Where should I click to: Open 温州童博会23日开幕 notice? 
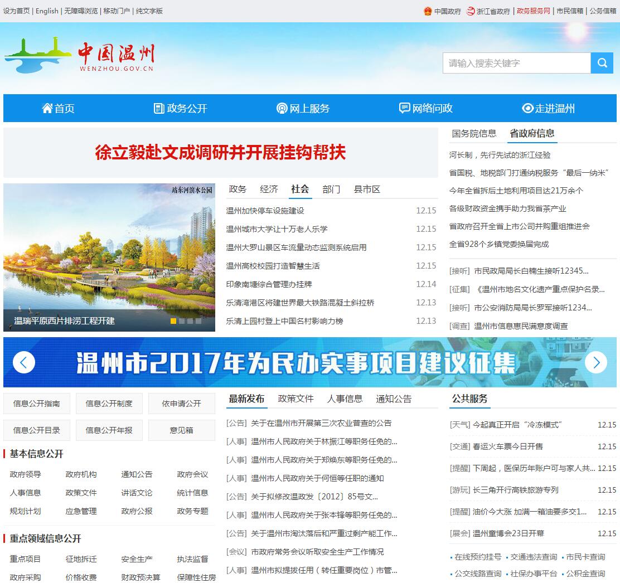(x=508, y=533)
